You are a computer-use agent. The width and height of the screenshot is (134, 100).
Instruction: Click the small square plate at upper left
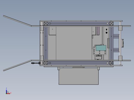pos(53,31)
